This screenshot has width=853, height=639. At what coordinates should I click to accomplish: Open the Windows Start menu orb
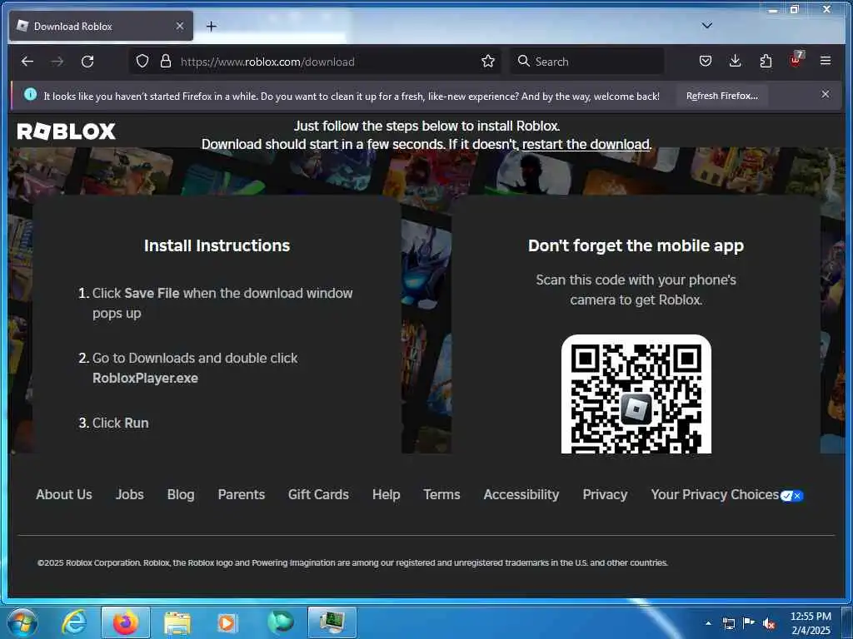pos(22,622)
